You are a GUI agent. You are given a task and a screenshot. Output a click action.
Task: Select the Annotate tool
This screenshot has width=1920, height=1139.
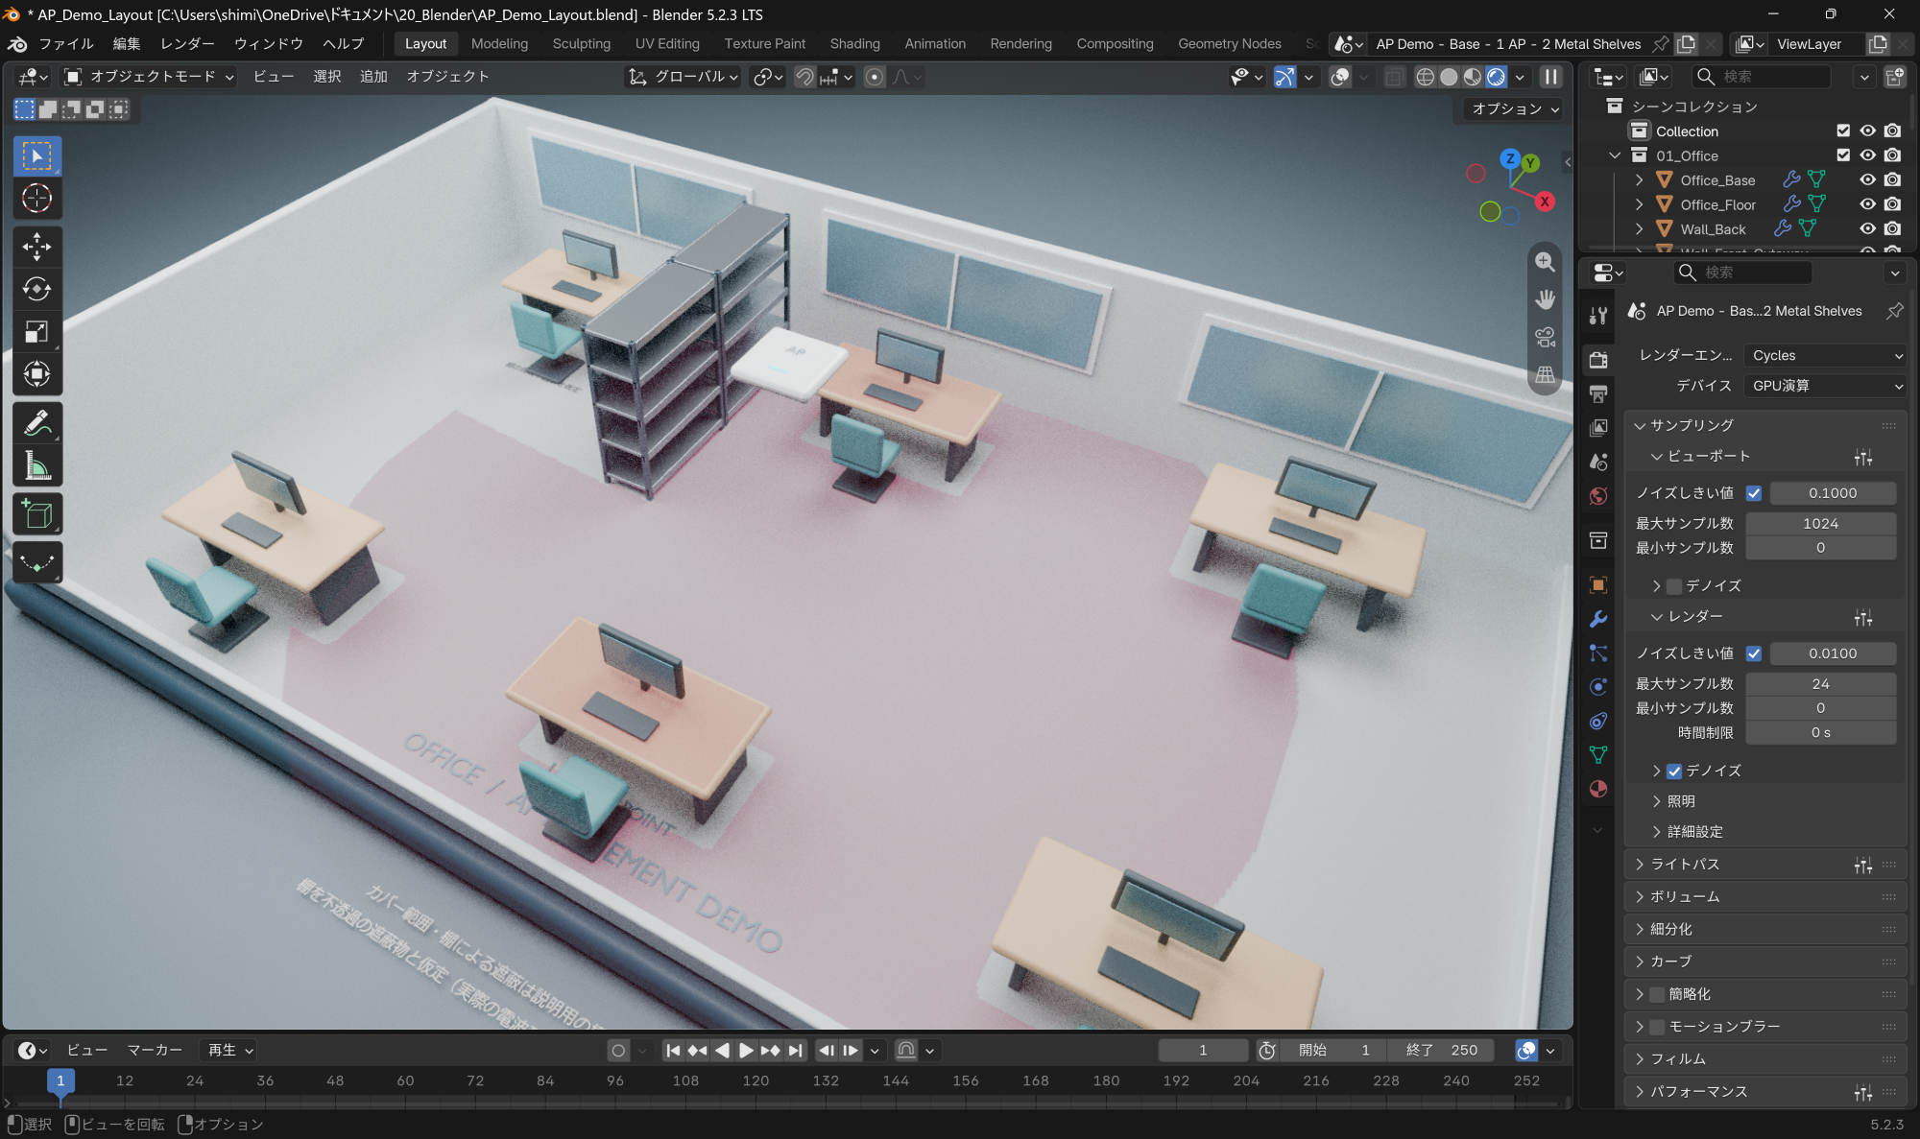pos(36,423)
